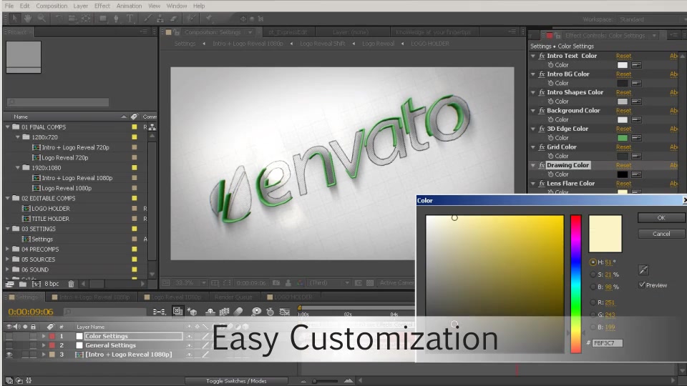Click stopwatch for Drawing Color

click(551, 174)
